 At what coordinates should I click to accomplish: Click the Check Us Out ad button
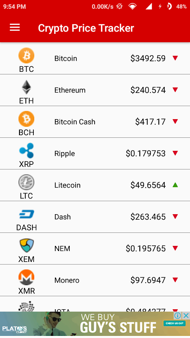[x=174, y=323]
